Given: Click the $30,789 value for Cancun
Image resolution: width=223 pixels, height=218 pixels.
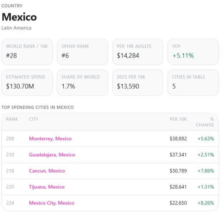Looking at the screenshot, I should coord(178,171).
